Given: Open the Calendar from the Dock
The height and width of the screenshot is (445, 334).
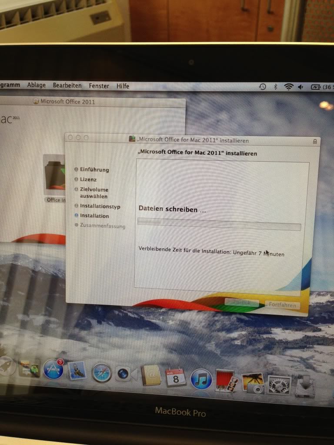Looking at the screenshot, I should 176,378.
